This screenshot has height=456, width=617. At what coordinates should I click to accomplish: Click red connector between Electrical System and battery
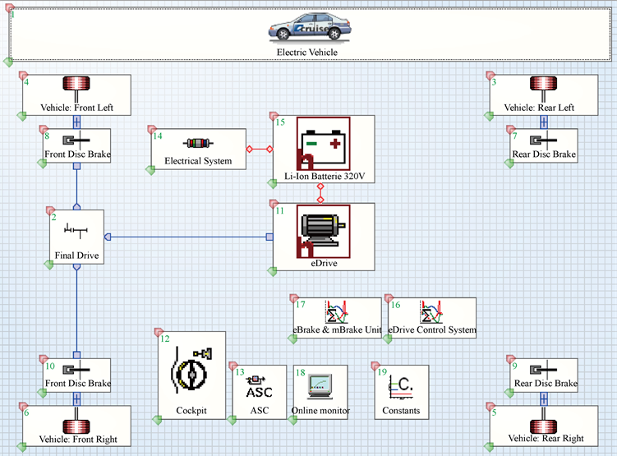[259, 150]
